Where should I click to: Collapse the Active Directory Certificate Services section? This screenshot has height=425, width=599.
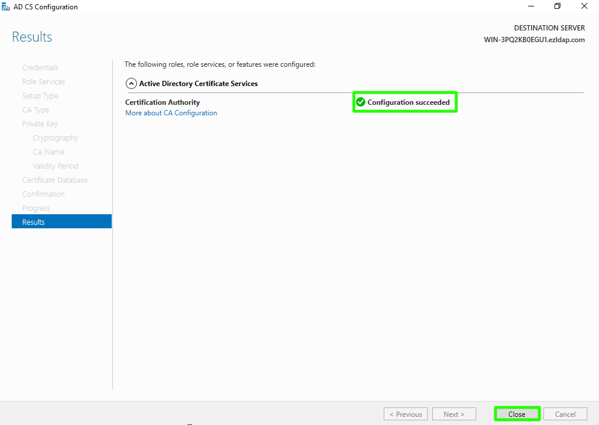[x=131, y=84]
